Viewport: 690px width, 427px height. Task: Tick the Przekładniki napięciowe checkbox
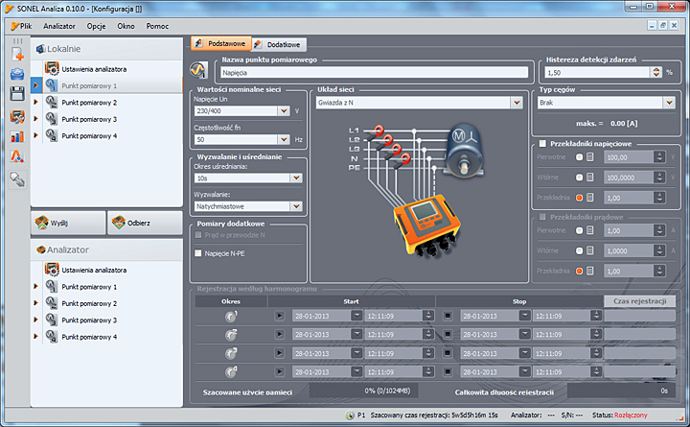[542, 143]
